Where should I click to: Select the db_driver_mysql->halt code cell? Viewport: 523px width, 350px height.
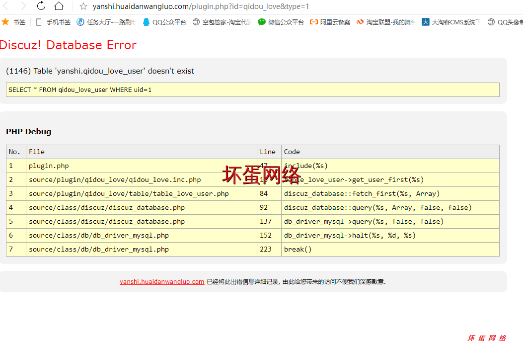390,236
